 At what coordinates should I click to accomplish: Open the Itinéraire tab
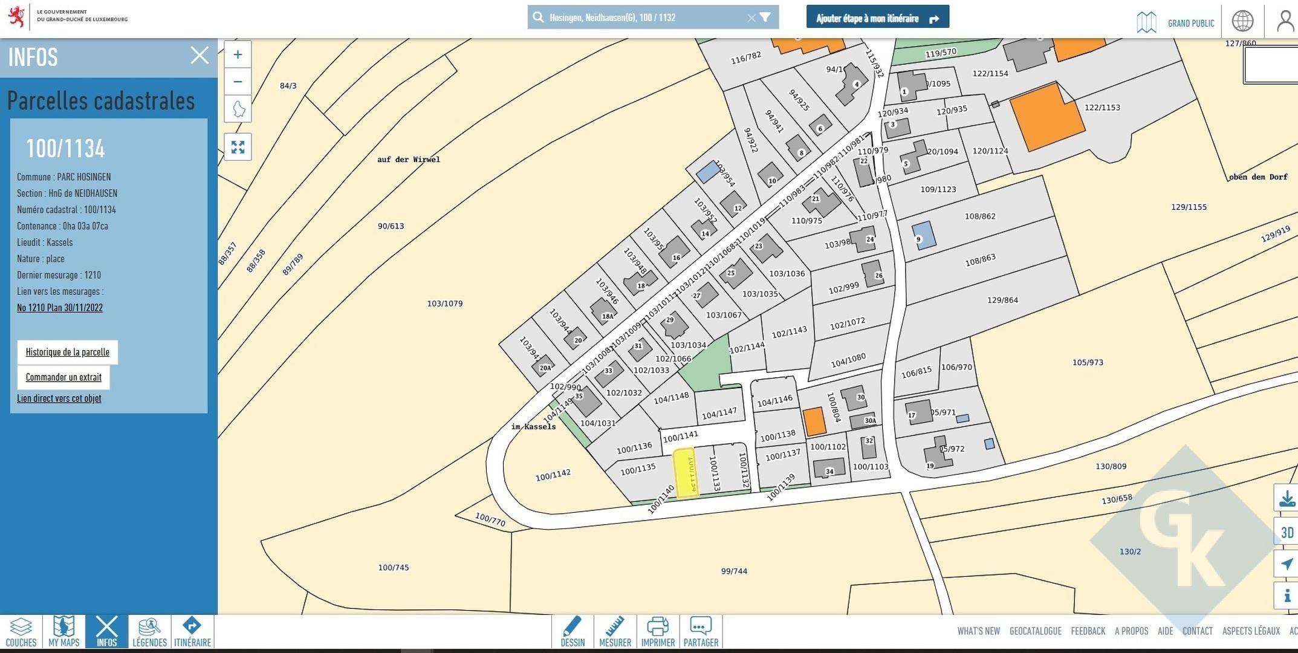(x=192, y=632)
